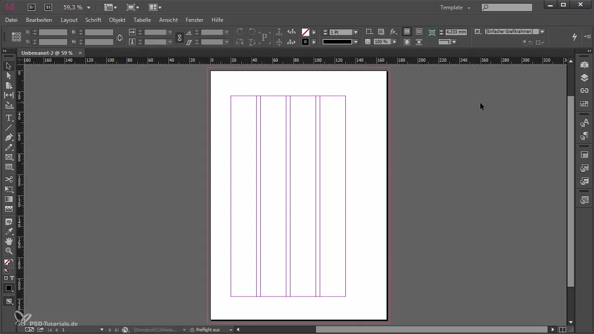Click the stroke color swatch in control bar
Image resolution: width=594 pixels, height=334 pixels.
click(x=305, y=42)
